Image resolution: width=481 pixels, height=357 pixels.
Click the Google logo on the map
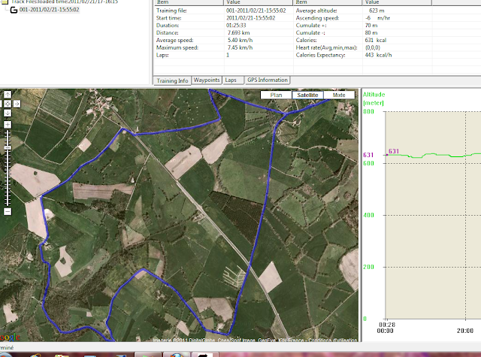tap(10, 337)
